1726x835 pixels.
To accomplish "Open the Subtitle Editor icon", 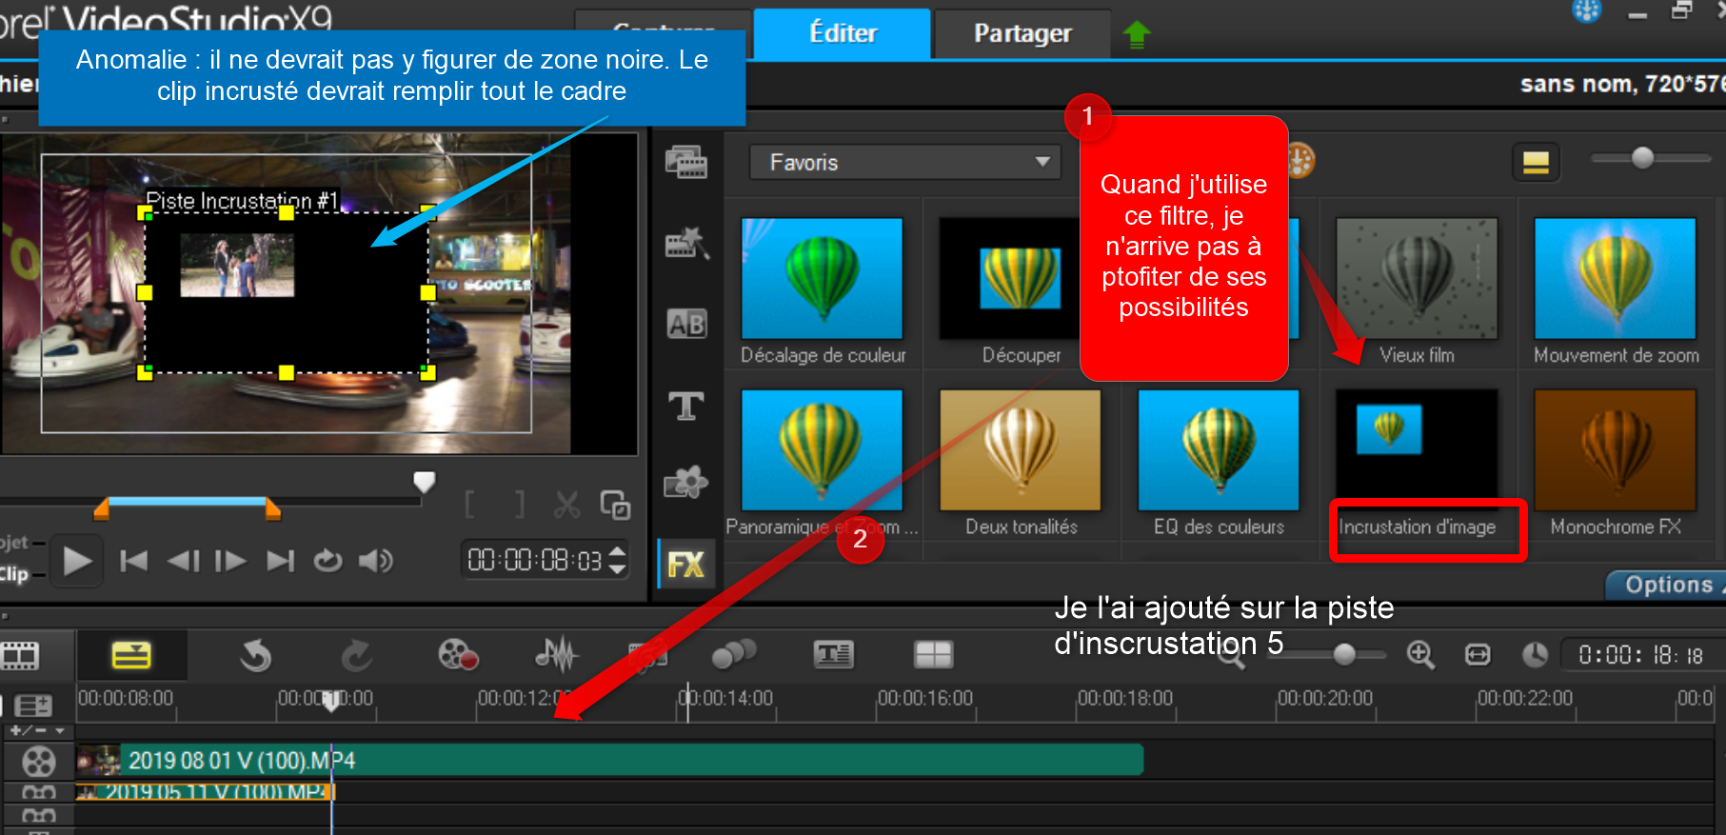I will [x=833, y=654].
